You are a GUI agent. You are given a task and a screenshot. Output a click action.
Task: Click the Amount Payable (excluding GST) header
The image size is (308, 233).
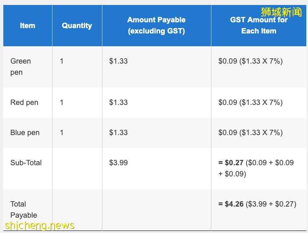click(x=156, y=26)
